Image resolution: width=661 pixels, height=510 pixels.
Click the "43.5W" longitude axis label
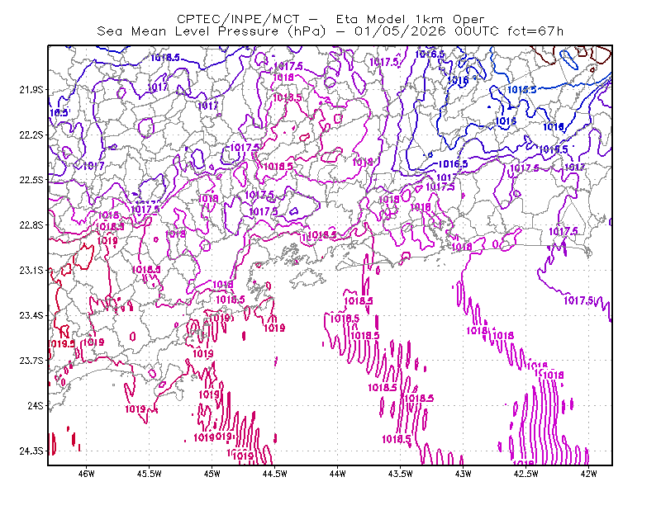click(x=400, y=474)
